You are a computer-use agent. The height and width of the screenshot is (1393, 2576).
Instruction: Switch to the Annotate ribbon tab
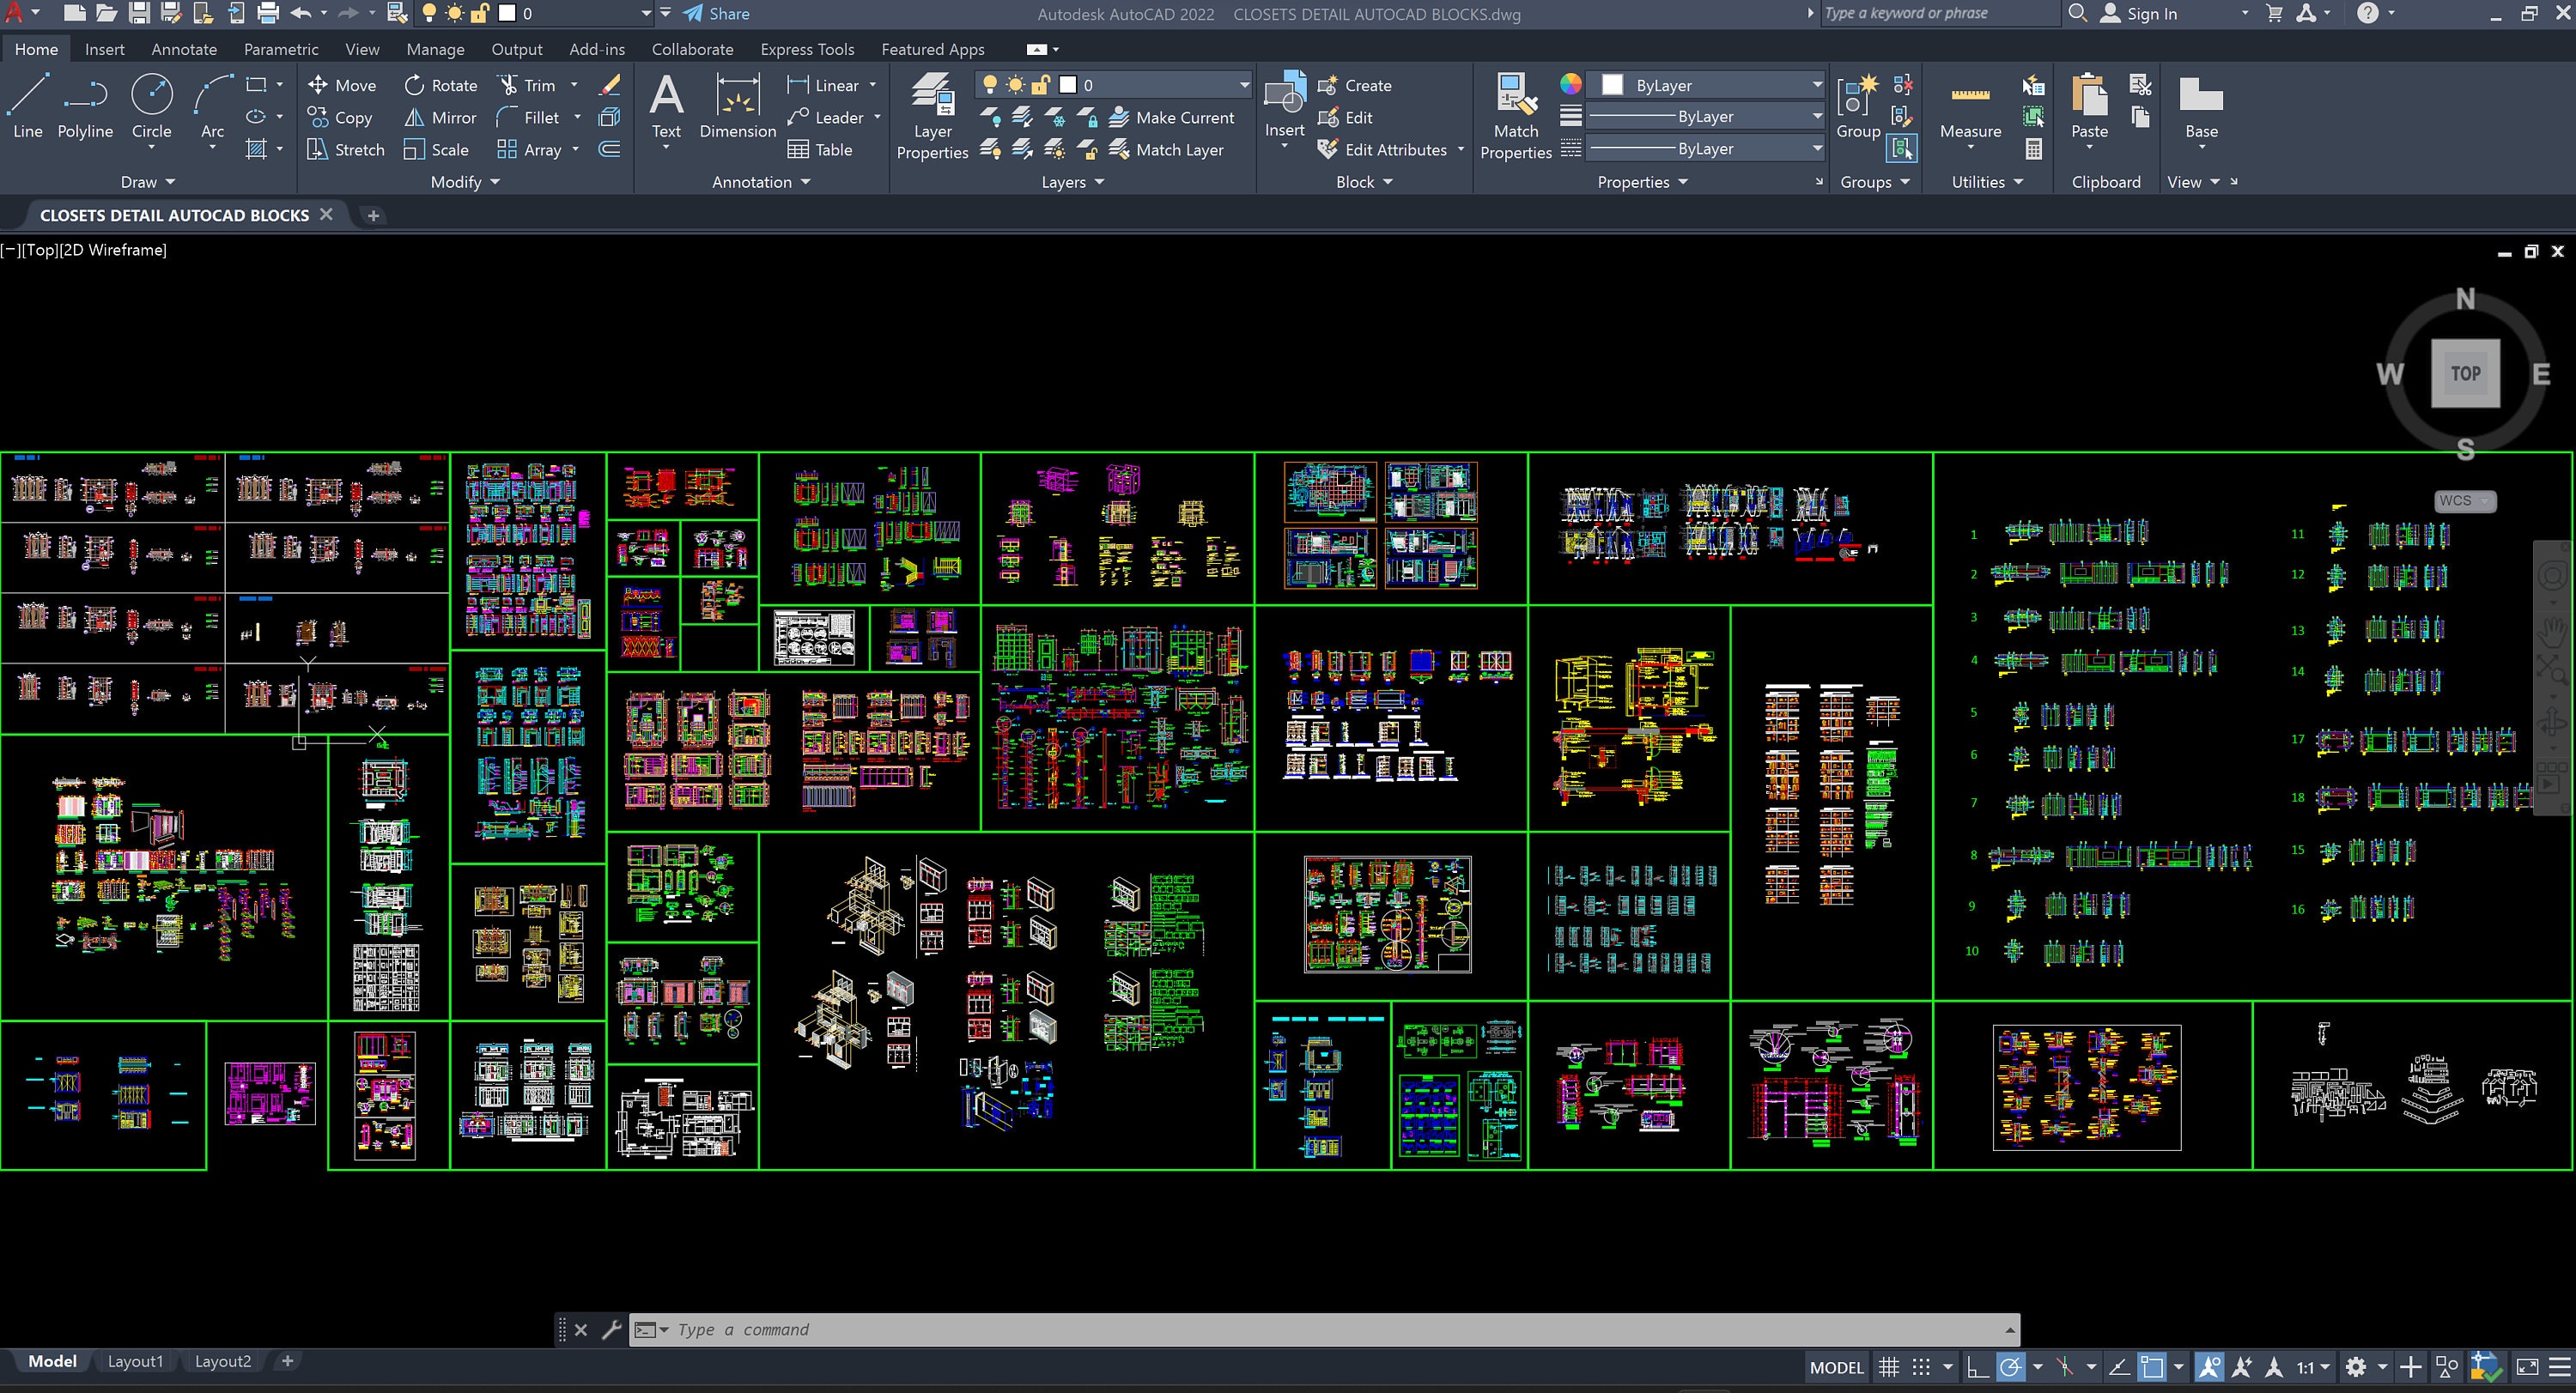[x=184, y=48]
